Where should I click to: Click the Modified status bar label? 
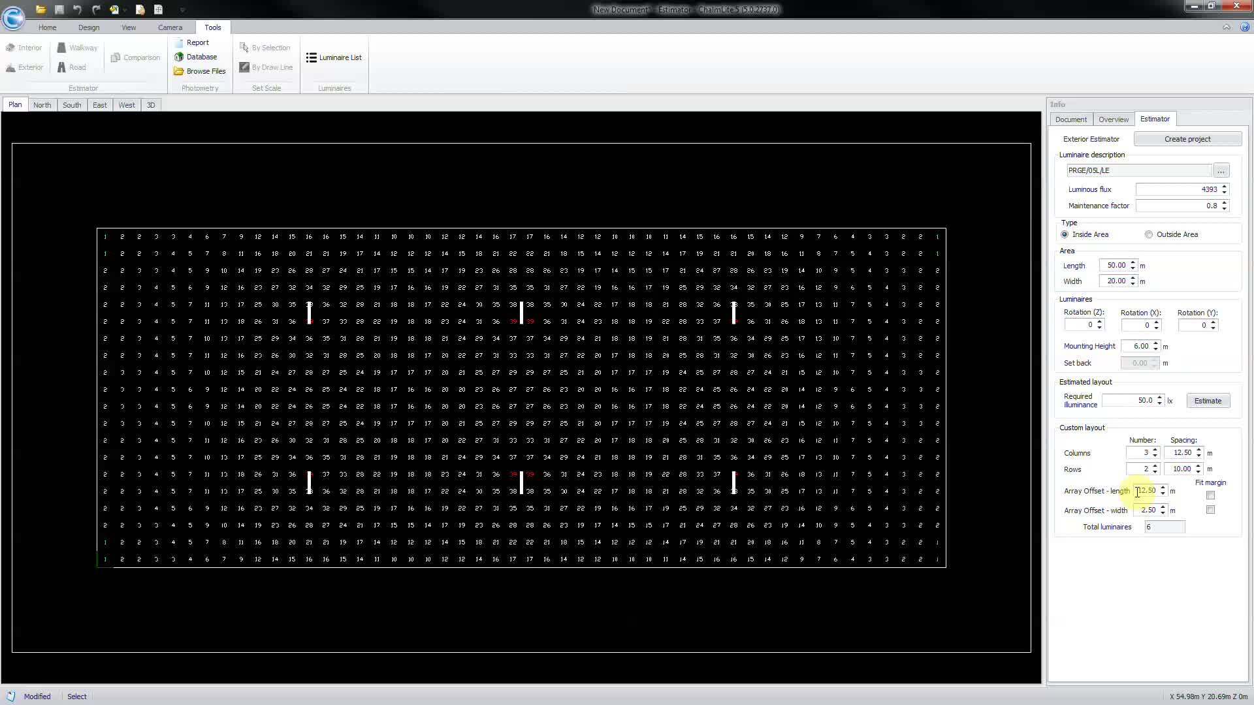(x=37, y=697)
